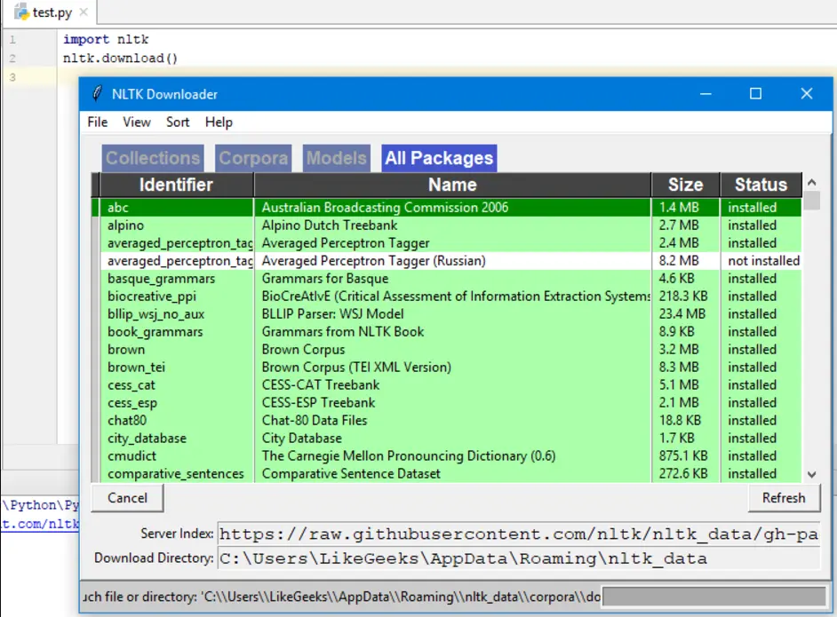Select the Averaged Perceptron Tagger (Russian) row

pos(450,261)
